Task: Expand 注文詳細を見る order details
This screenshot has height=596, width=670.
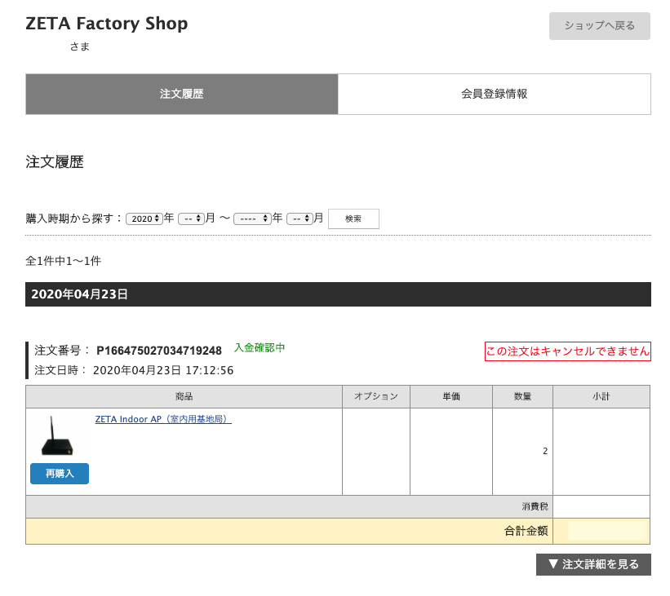Action: tap(593, 564)
